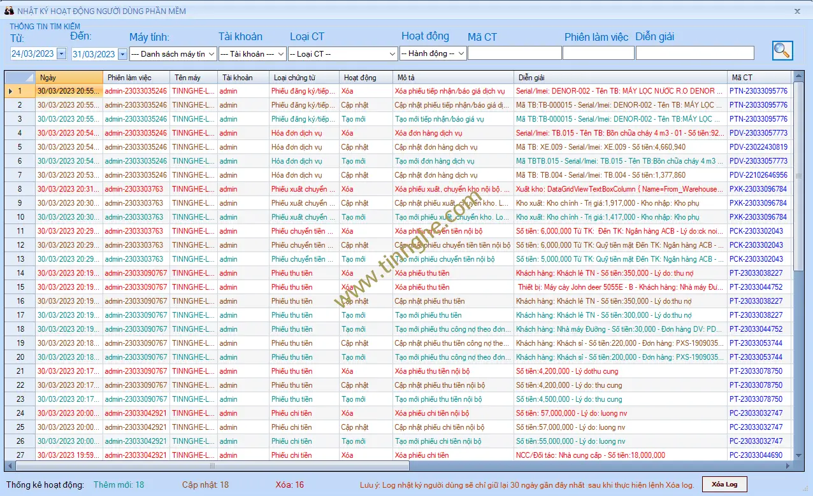Screen dimensions: 813x496
Task: Click the 'Tên máy' column header
Action: coord(194,77)
